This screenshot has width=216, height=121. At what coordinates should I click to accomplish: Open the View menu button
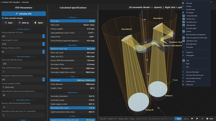[x=210, y=119]
